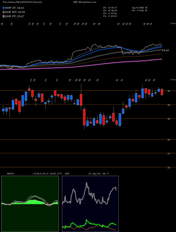Click the 25 price axis label
Viewport: 176px width, 232px height.
tap(169, 168)
